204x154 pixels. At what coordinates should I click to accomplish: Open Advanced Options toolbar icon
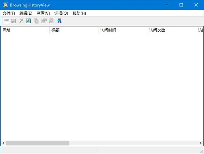pyautogui.click(x=6, y=21)
